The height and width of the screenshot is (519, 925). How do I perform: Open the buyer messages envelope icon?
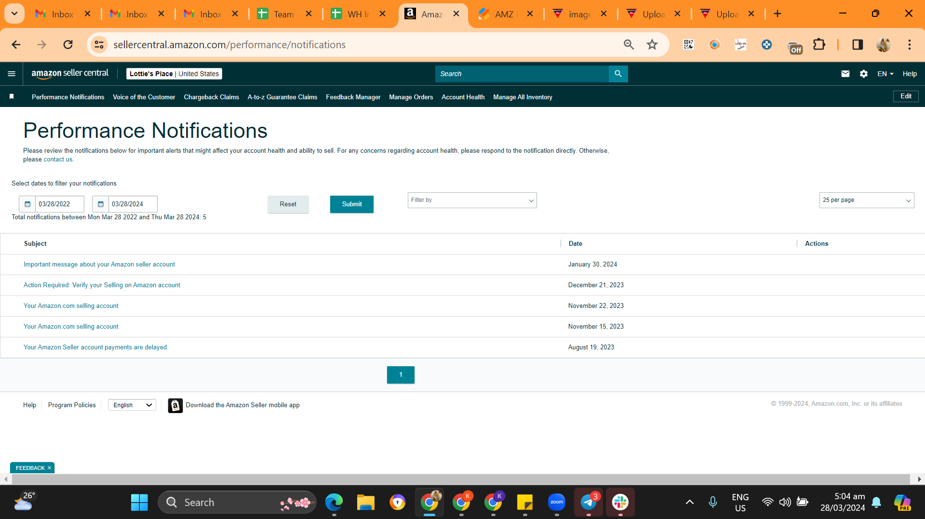(x=845, y=74)
